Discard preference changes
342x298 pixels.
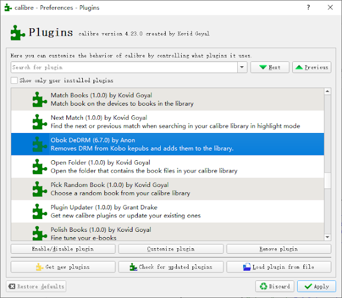[x=275, y=286]
